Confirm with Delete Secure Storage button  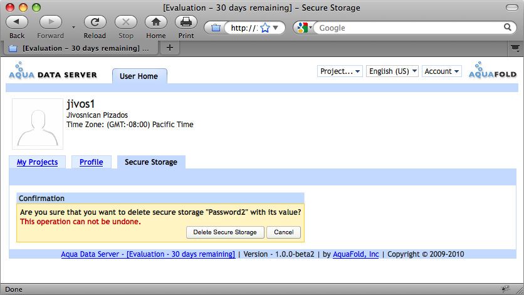(225, 232)
